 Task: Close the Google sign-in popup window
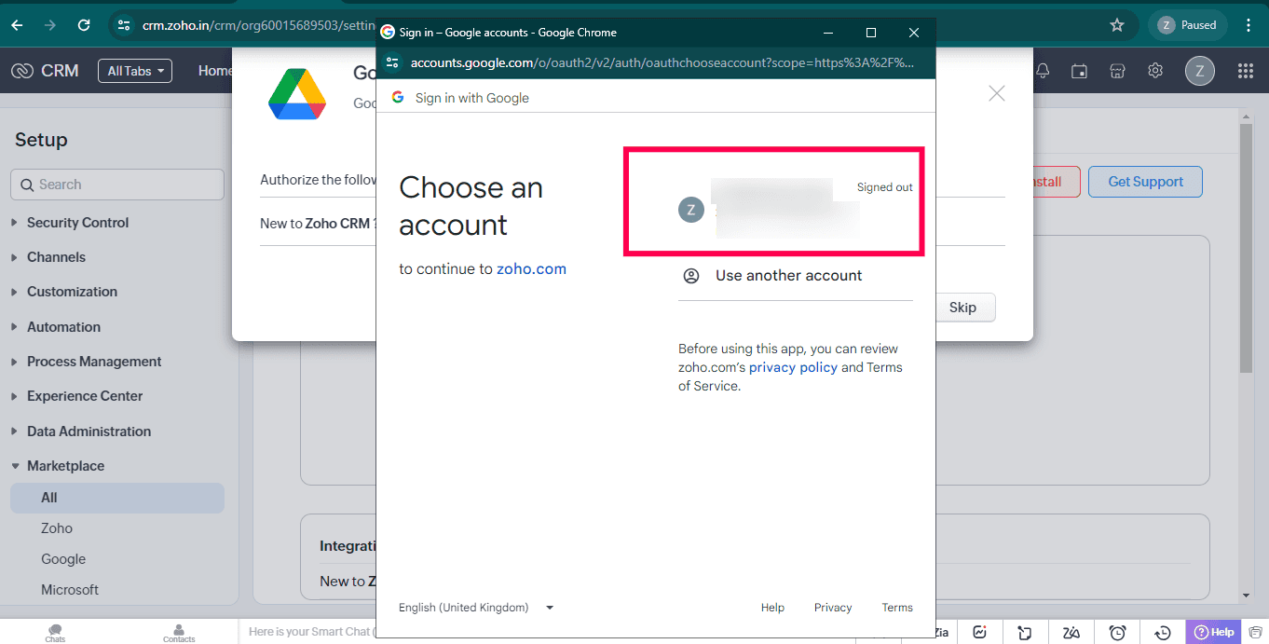click(914, 33)
